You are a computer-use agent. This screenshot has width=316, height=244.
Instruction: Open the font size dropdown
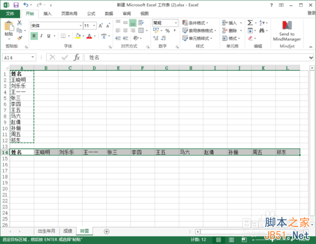point(94,26)
